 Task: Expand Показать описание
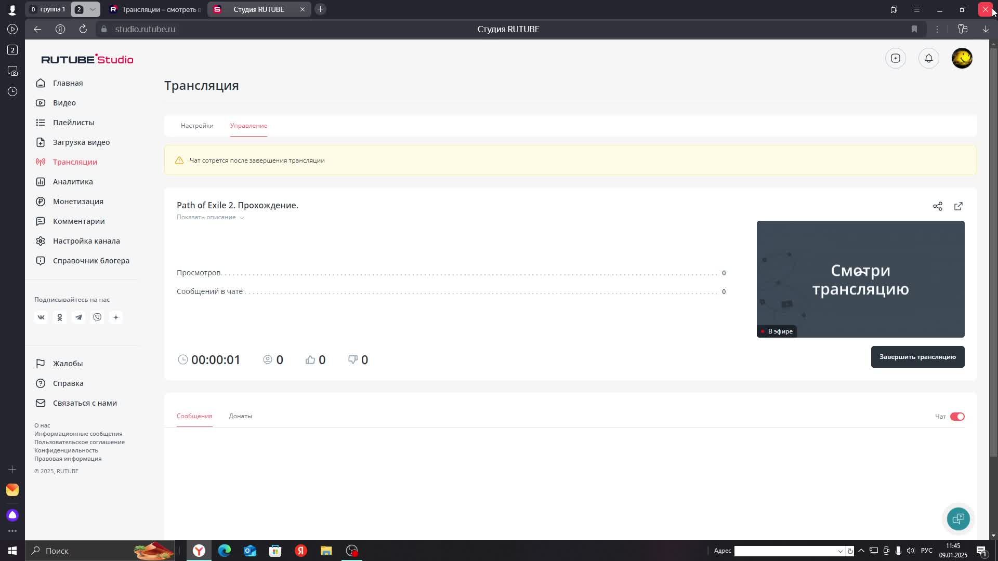[x=210, y=217]
